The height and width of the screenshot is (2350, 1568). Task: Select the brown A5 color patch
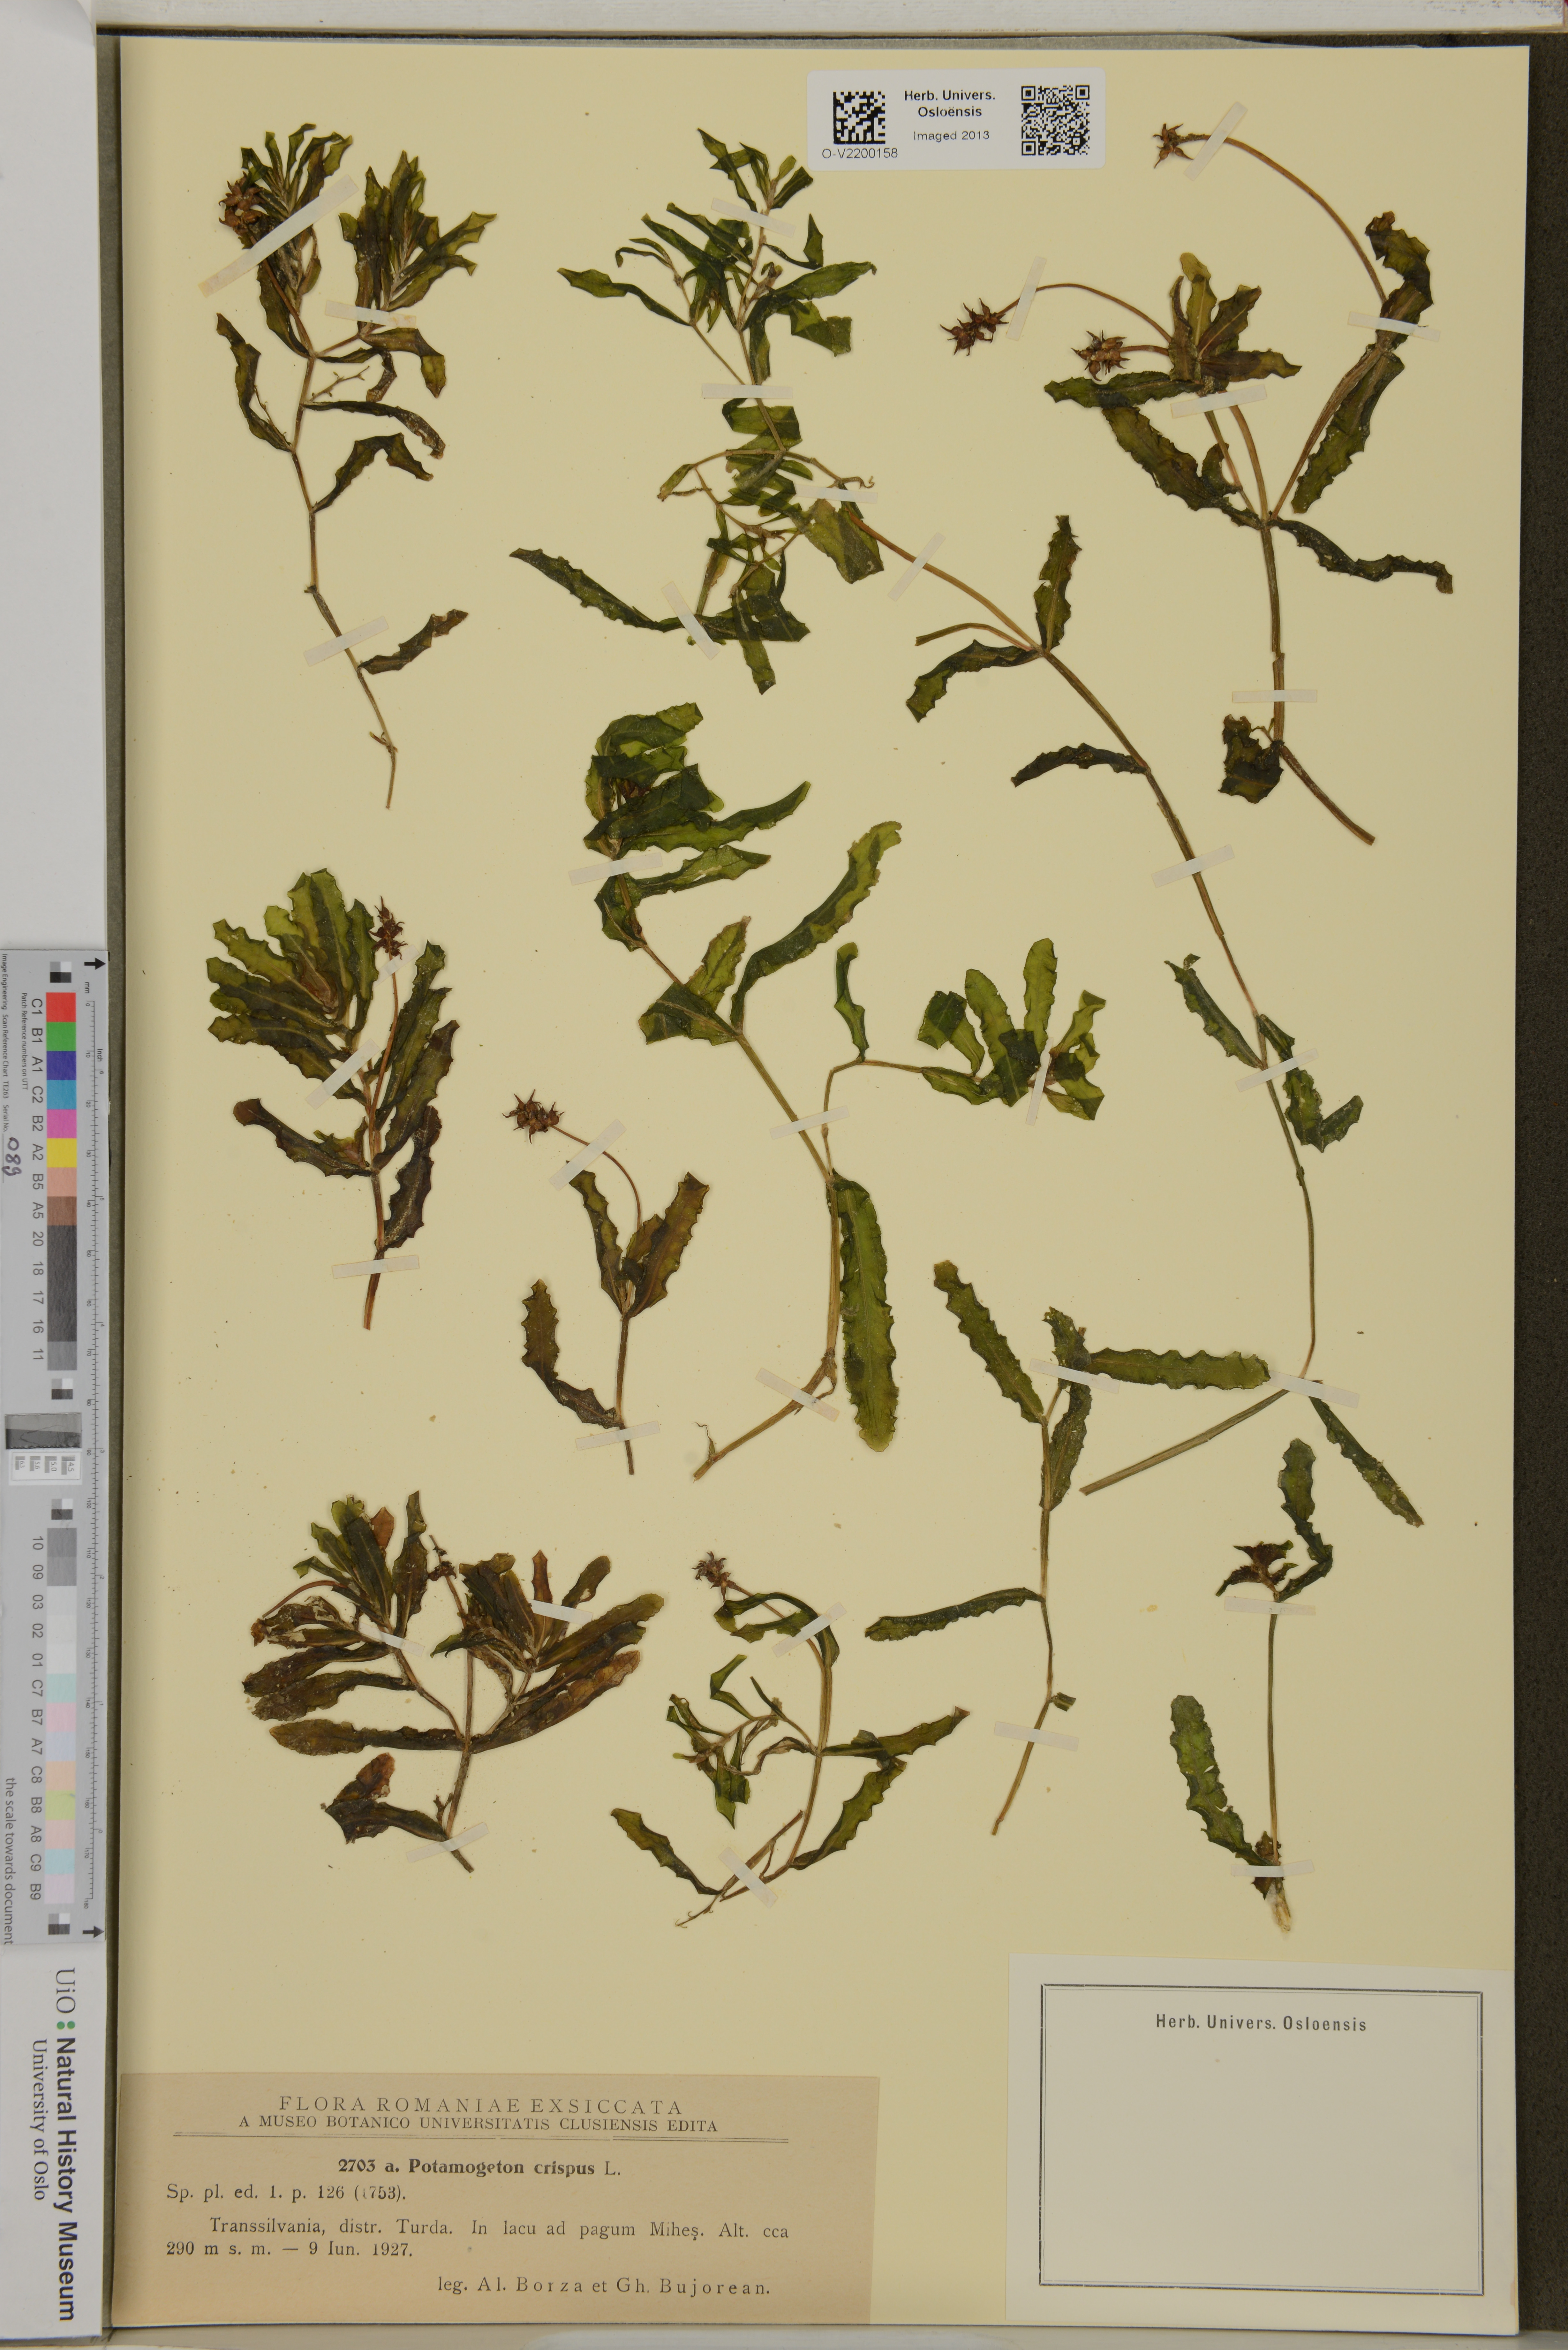click(62, 1211)
